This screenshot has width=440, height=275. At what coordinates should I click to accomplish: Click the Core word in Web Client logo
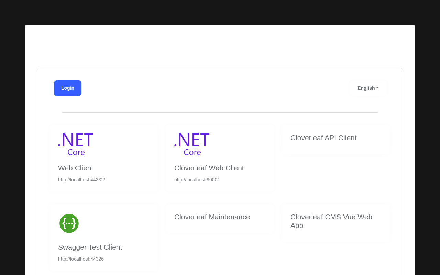(76, 152)
